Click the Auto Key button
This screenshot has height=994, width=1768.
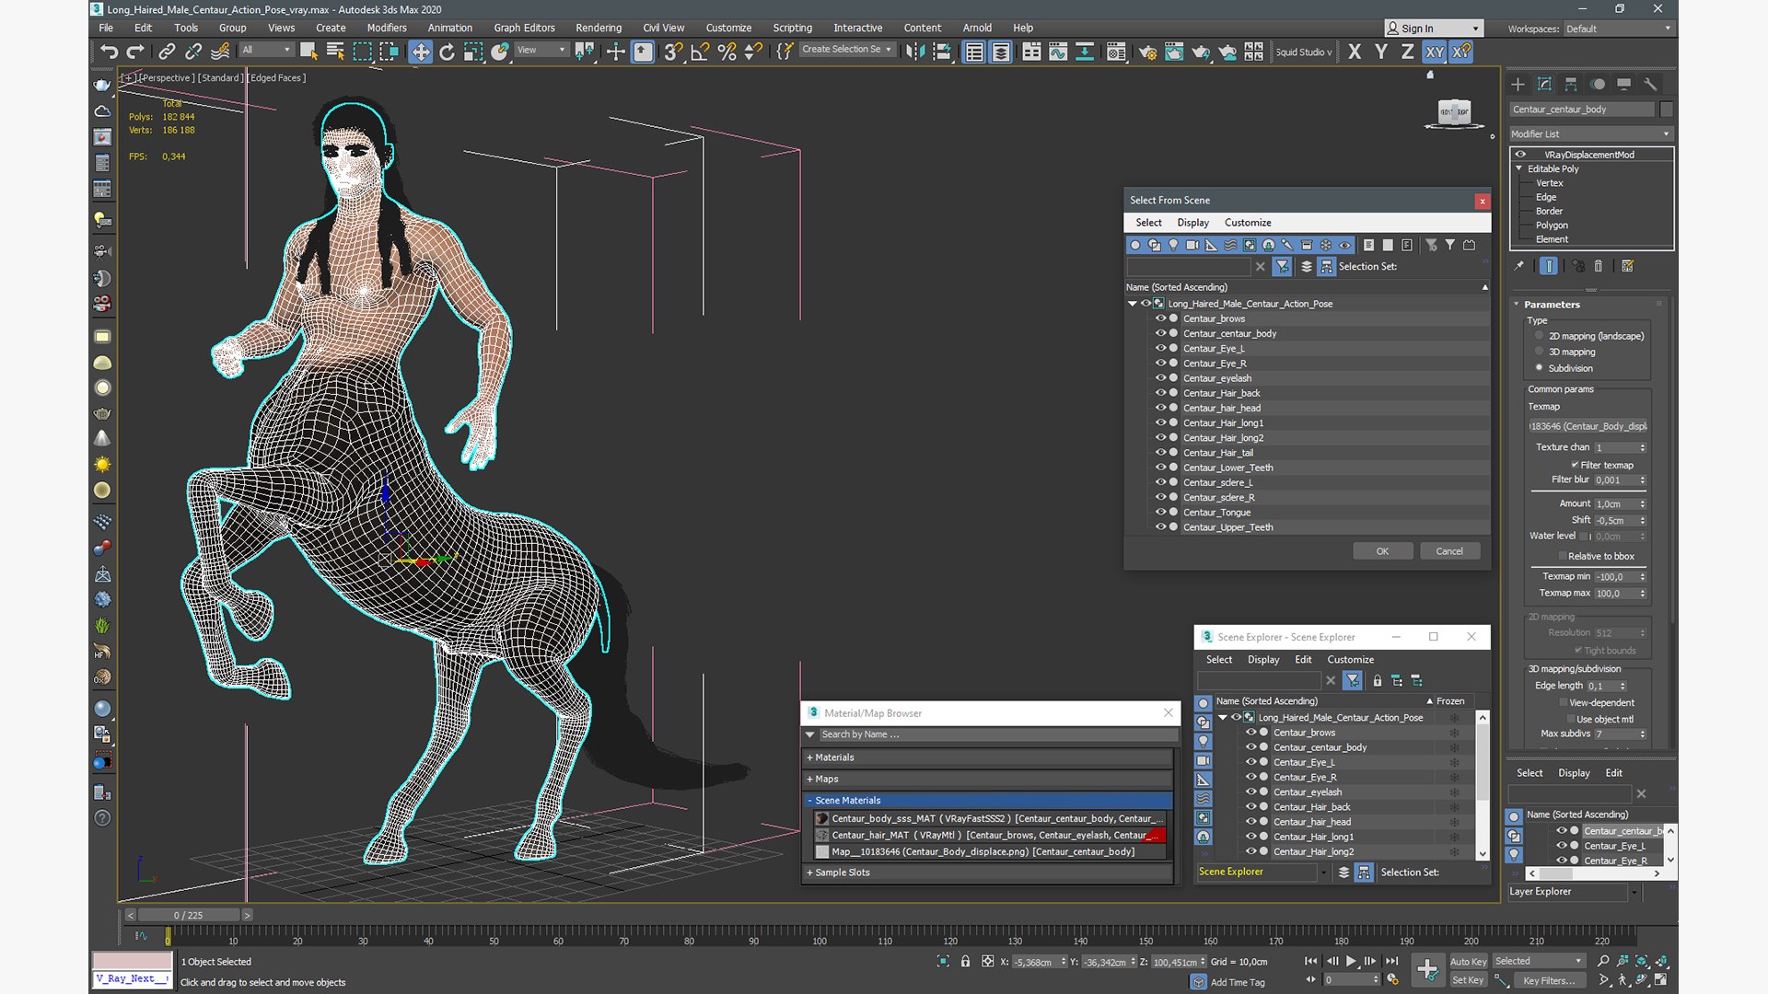tap(1468, 962)
